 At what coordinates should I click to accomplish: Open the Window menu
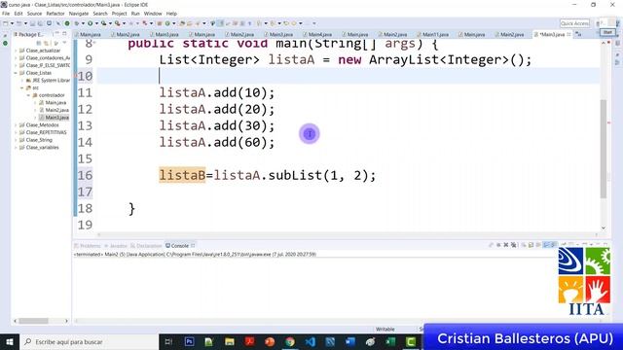pyautogui.click(x=153, y=14)
